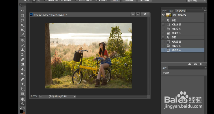Select the second 自由变换 history state
This screenshot has width=214, height=114.
(183, 46)
